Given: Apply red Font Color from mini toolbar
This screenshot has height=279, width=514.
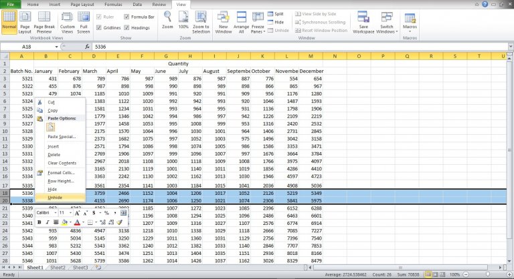Looking at the screenshot, I should point(77,222).
